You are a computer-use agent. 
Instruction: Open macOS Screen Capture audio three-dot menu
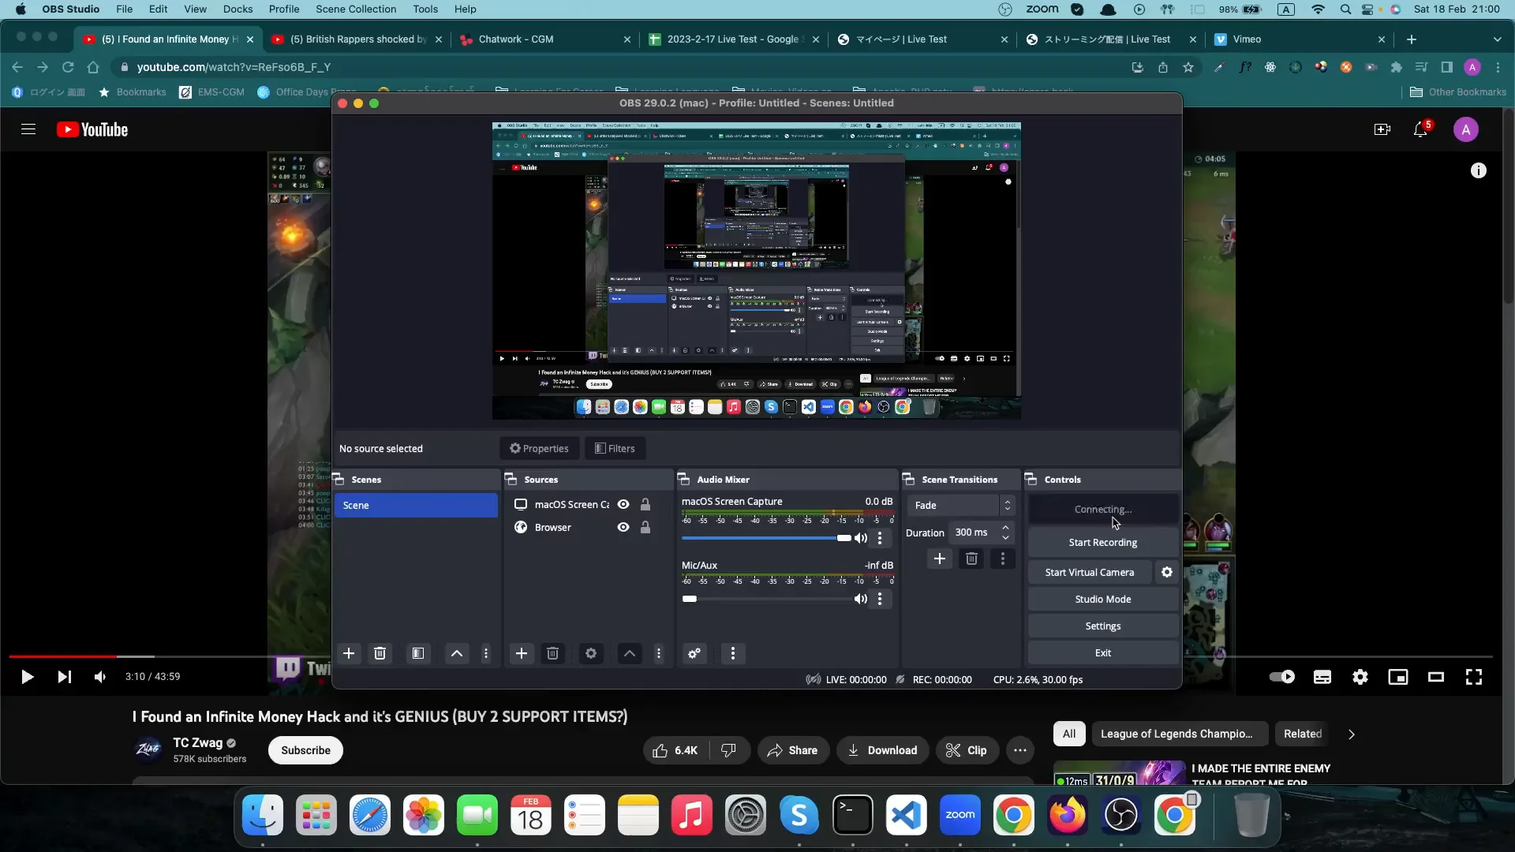880,538
